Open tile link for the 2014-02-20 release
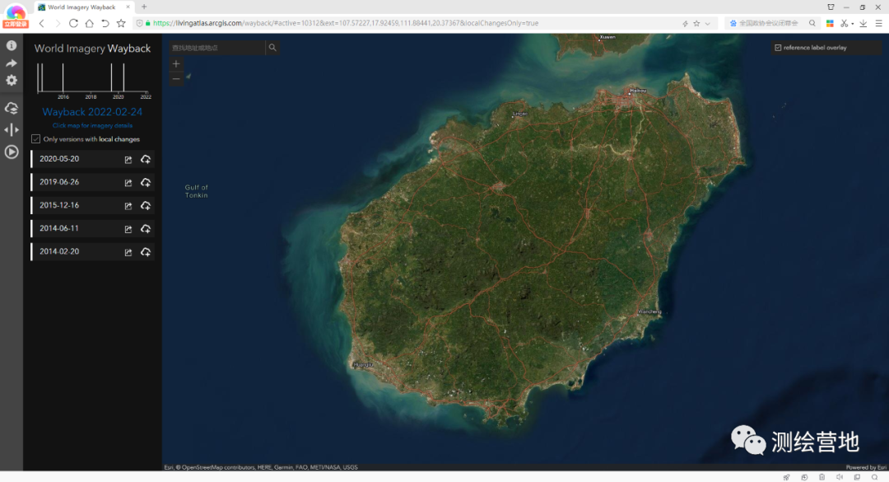The width and height of the screenshot is (889, 482). [x=128, y=253]
